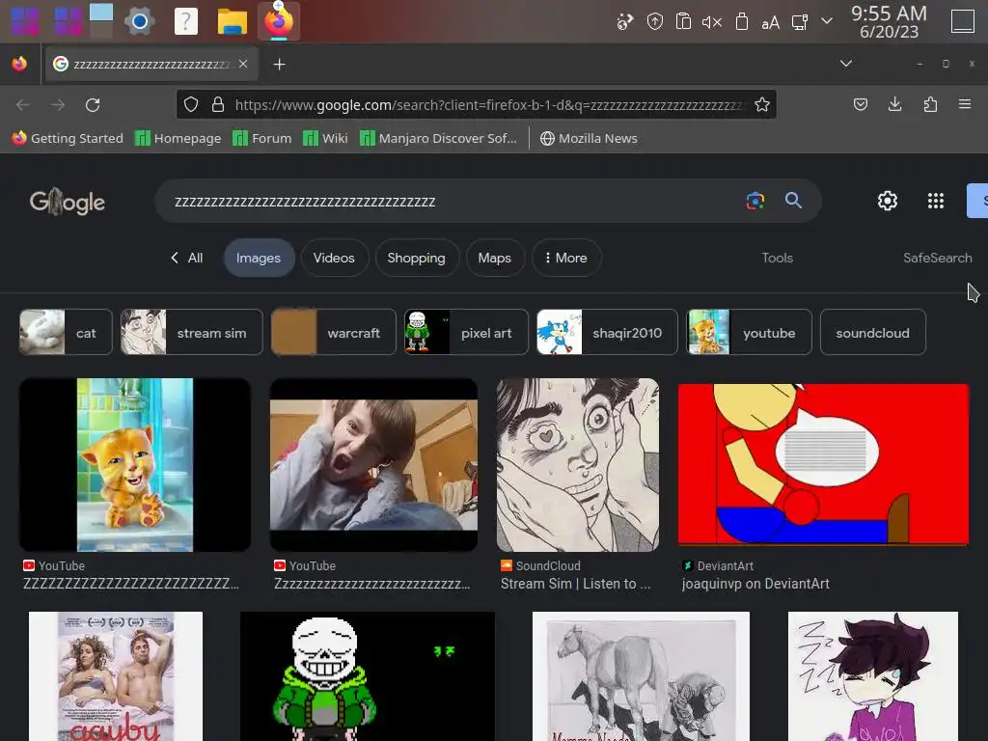988x741 pixels.
Task: Expand the More search options menu
Action: pyautogui.click(x=565, y=258)
